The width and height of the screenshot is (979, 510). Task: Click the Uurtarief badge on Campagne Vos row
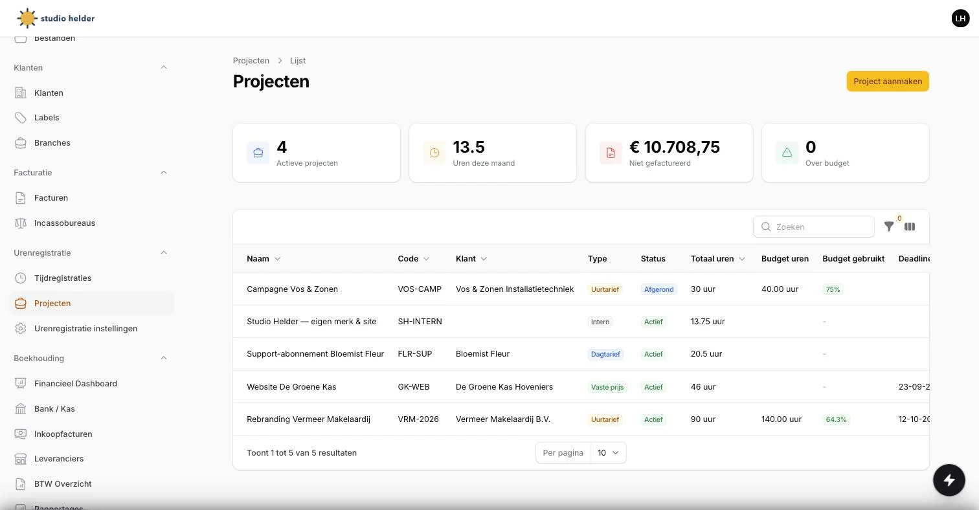[x=605, y=289]
